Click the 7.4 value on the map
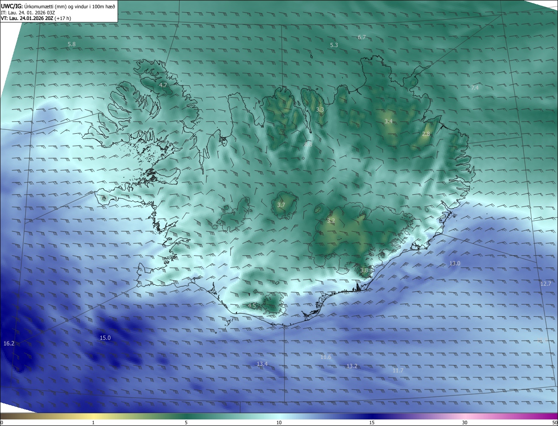558x426 pixels. point(475,88)
